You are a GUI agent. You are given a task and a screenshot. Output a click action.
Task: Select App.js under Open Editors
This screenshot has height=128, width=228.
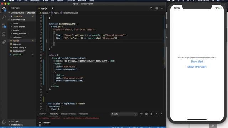(x=19, y=16)
